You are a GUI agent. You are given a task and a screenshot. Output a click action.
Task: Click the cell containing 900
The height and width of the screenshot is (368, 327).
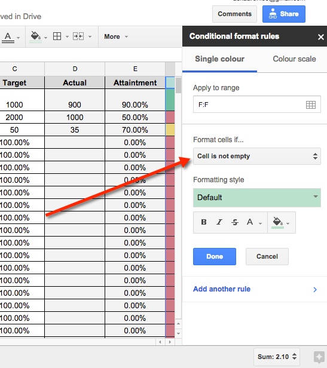75,100
